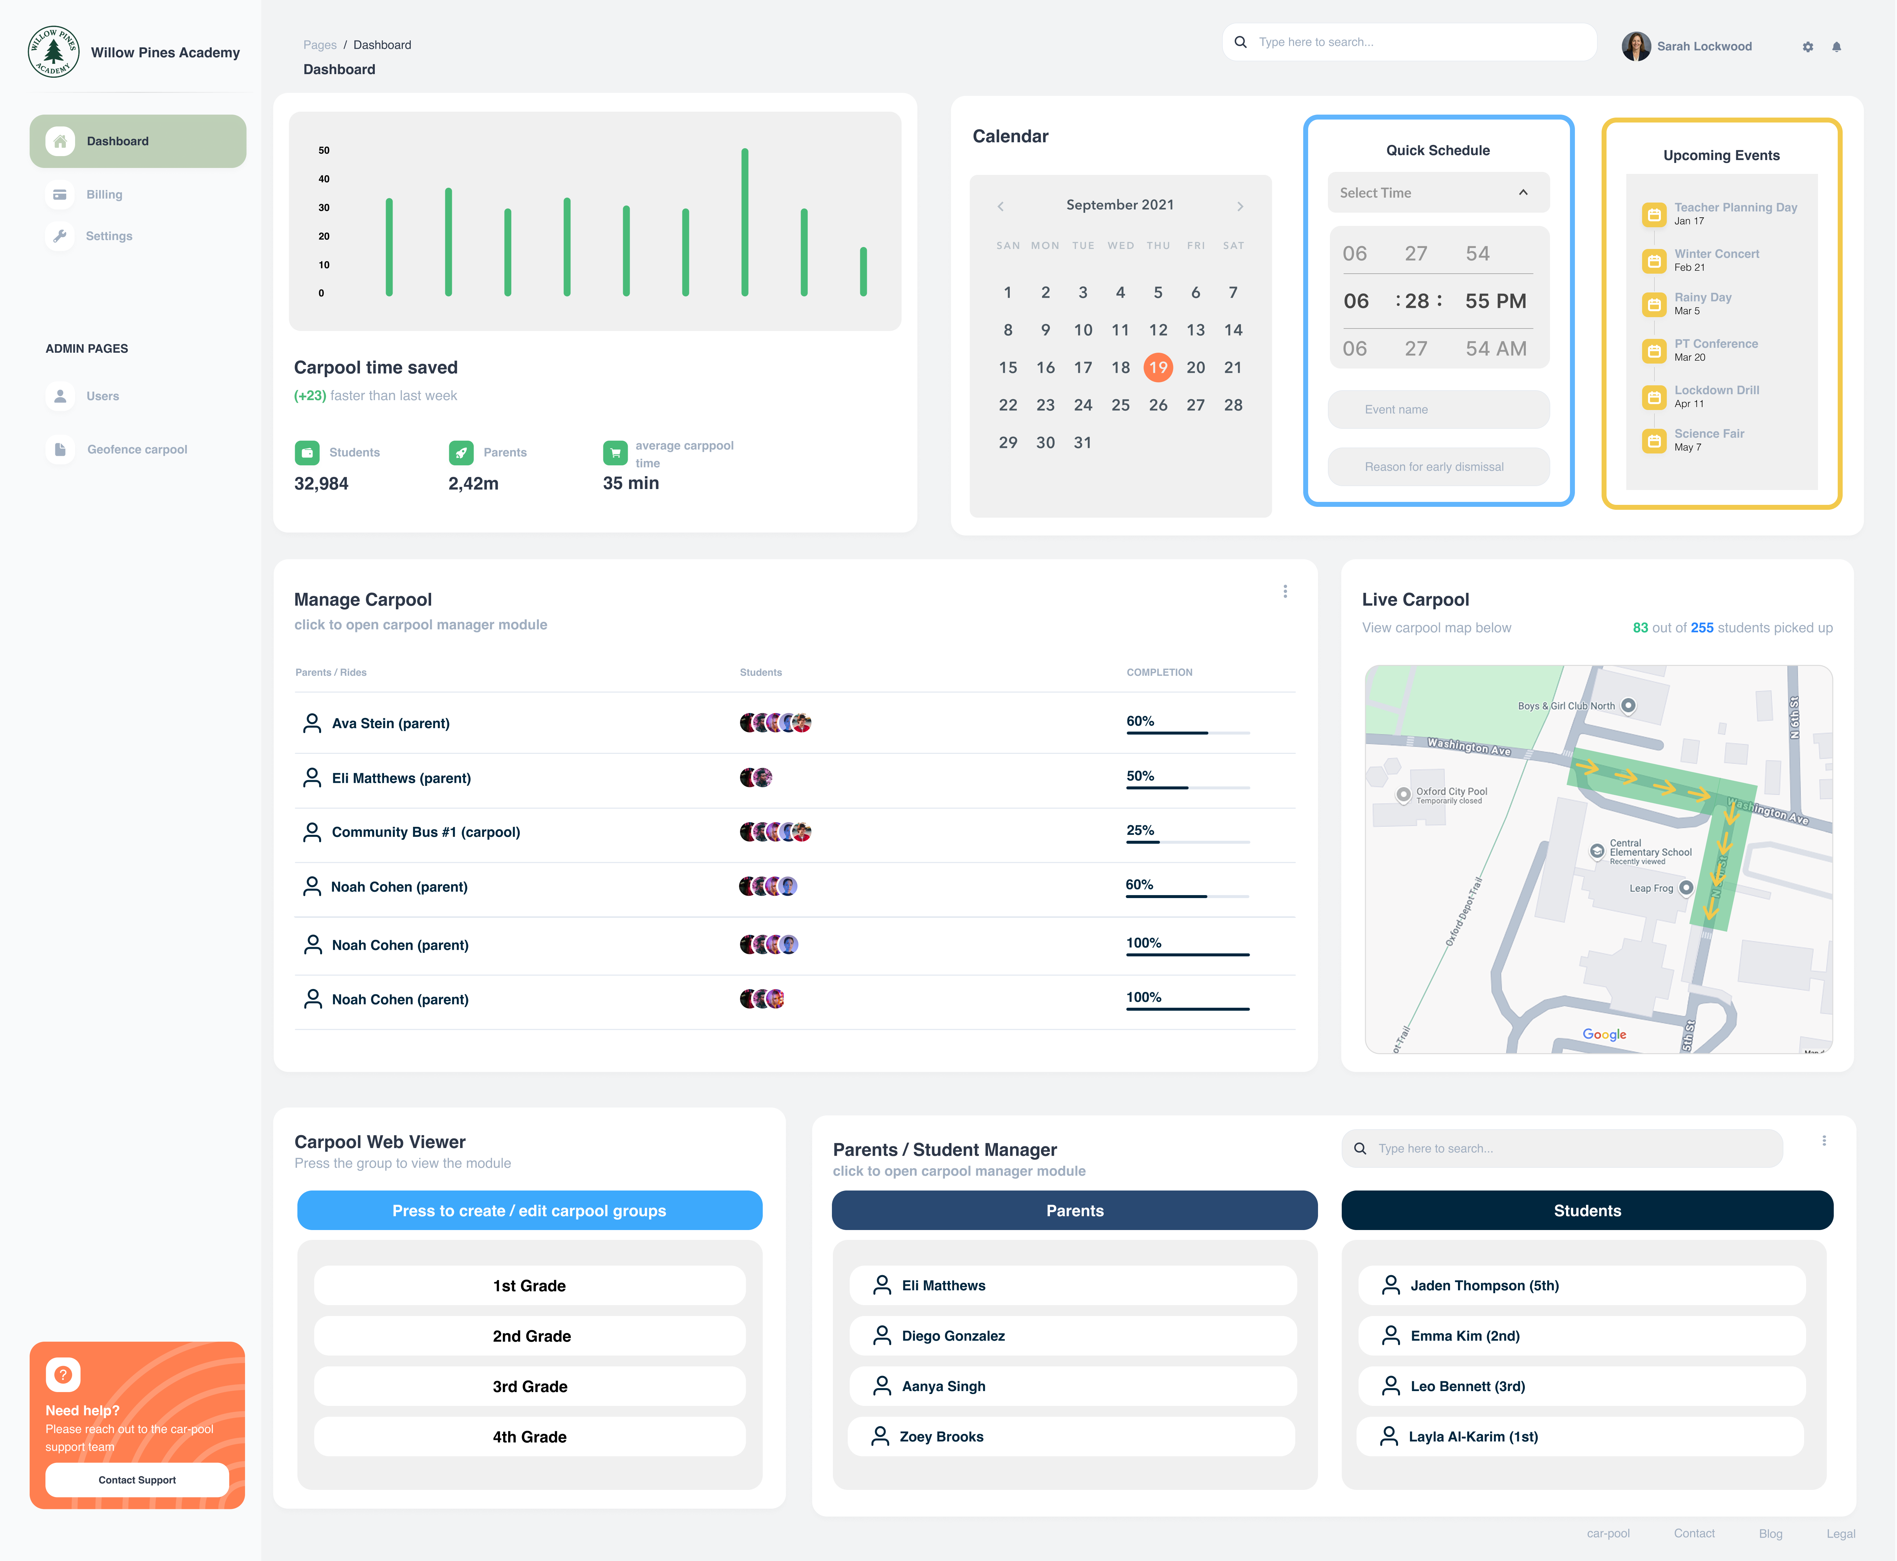Screen dimensions: 1897x1561
Task: Click person icon beside Jaden Thompson (5th)
Action: [x=1391, y=1285]
